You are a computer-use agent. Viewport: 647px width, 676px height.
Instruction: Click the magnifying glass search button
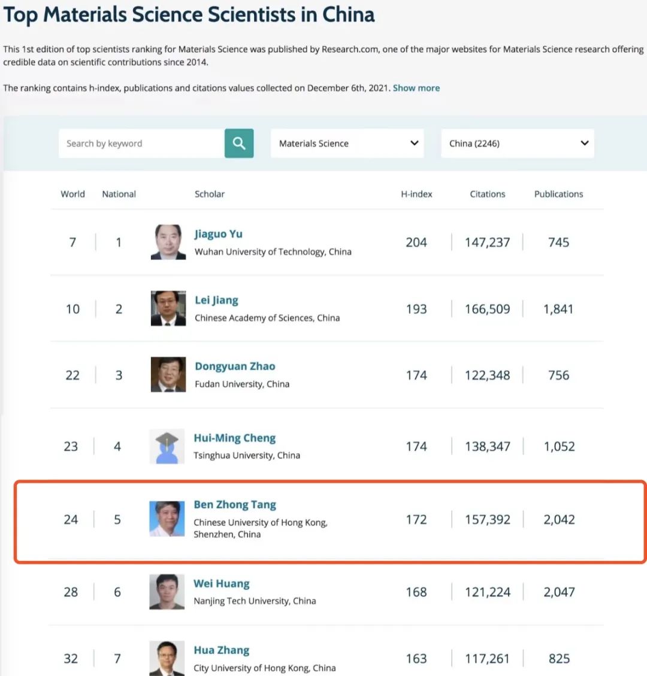click(239, 144)
